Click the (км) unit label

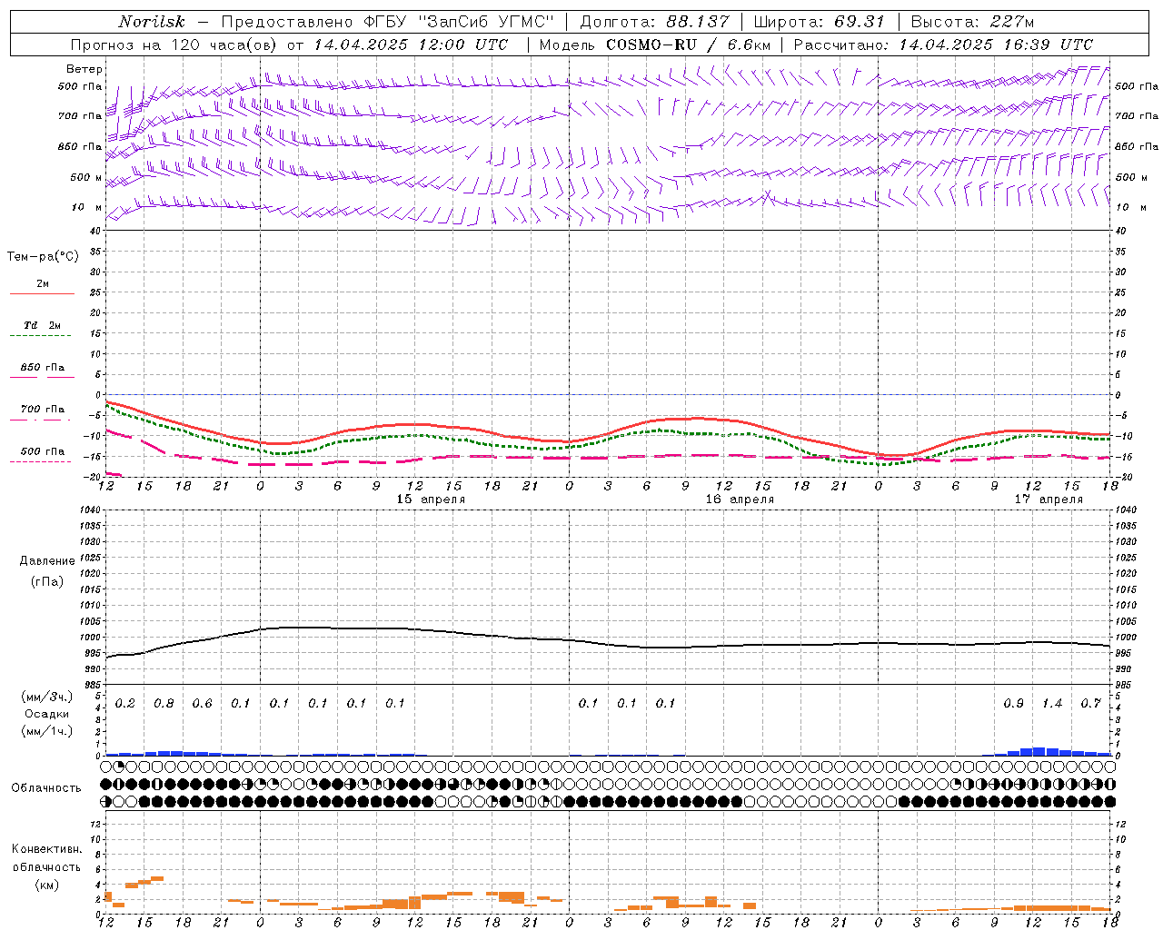46,885
